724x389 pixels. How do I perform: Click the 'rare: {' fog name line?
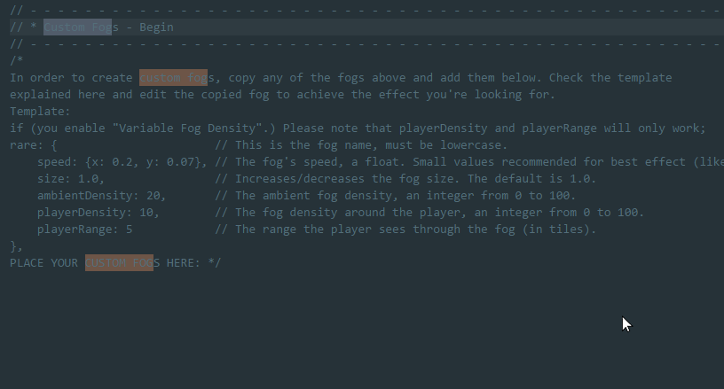(33, 145)
